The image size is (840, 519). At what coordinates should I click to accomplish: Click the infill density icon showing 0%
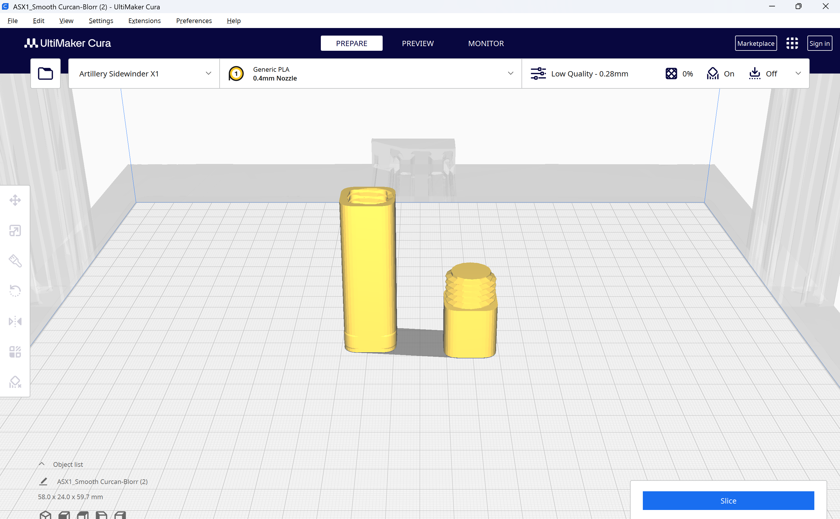coord(671,74)
